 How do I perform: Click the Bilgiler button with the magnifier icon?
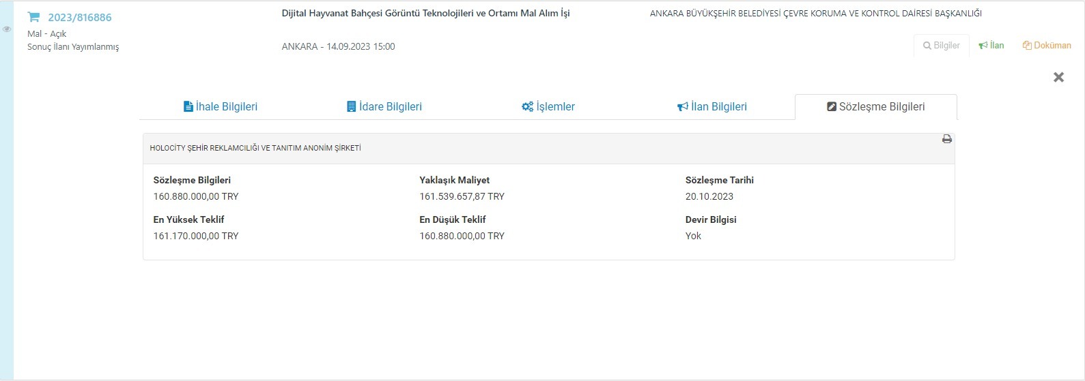click(x=941, y=46)
